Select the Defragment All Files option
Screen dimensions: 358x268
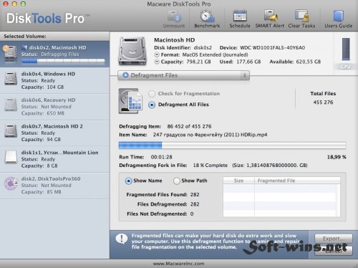[x=152, y=105]
